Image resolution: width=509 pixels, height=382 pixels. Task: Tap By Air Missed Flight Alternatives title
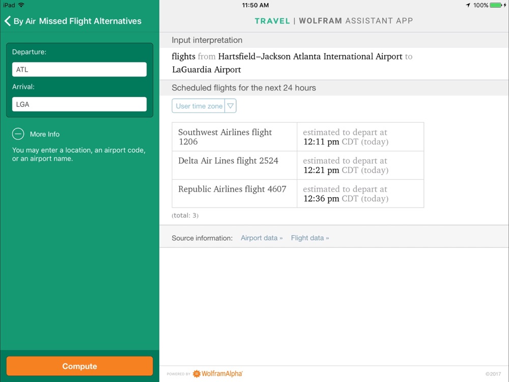[x=77, y=21]
